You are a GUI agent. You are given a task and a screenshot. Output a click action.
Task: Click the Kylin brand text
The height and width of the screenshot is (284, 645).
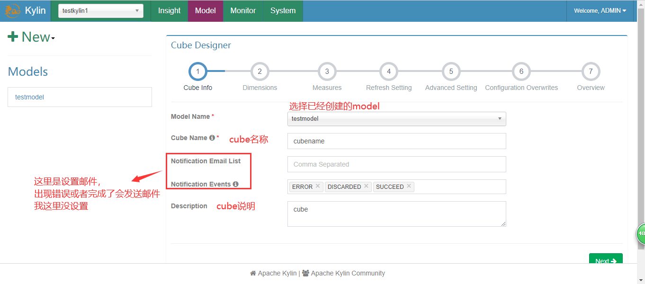(x=36, y=10)
